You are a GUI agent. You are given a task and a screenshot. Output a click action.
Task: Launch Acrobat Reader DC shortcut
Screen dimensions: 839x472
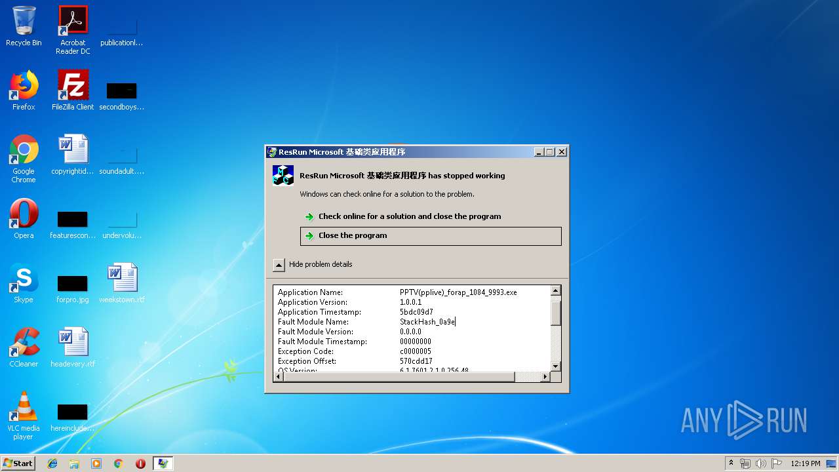pos(73,29)
